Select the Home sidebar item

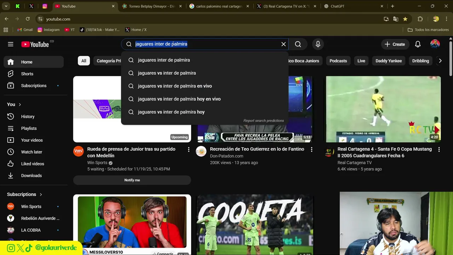tap(34, 62)
